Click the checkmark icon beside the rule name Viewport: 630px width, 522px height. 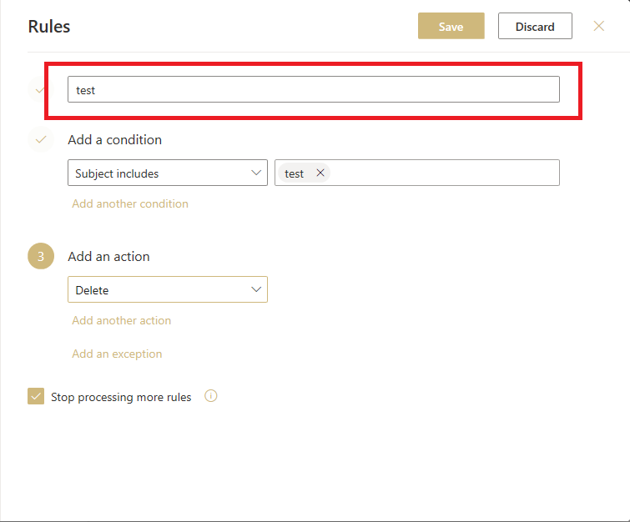(39, 89)
